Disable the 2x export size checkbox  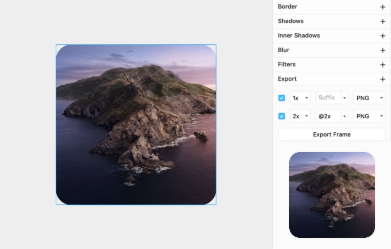pos(282,116)
